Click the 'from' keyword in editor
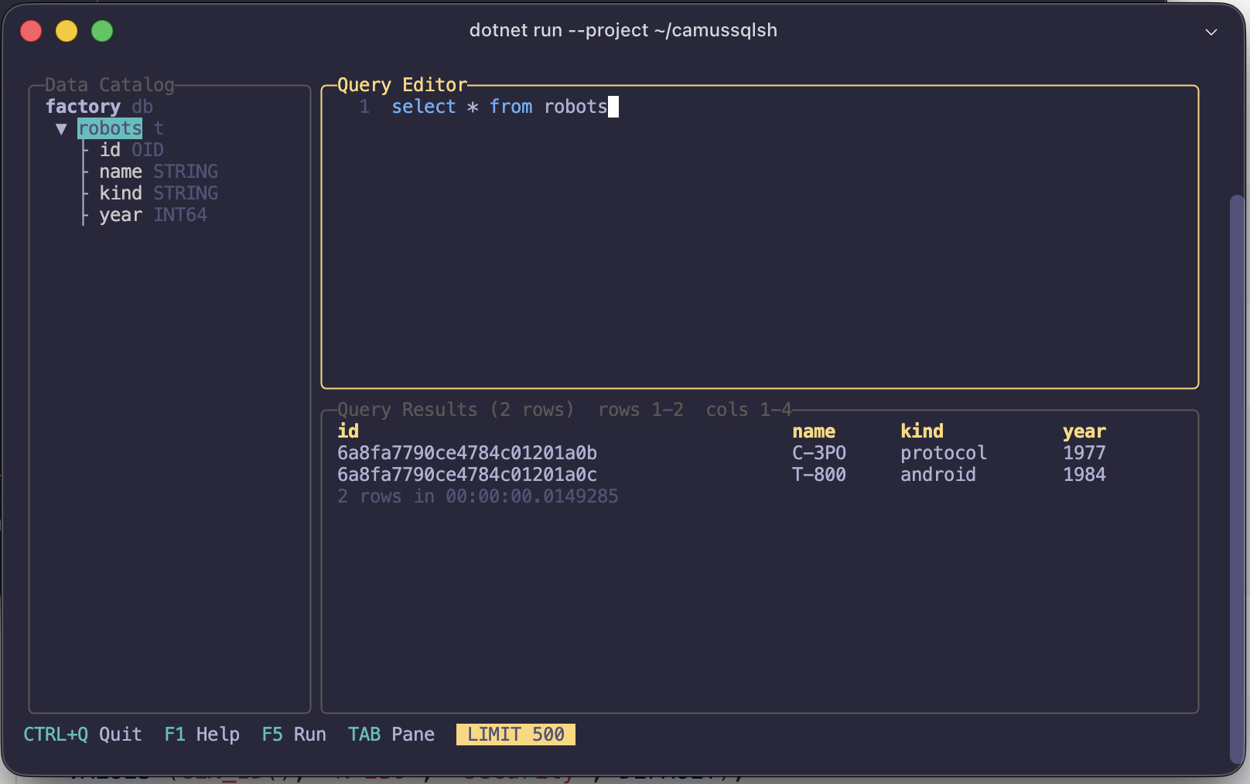1250x784 pixels. tap(511, 107)
